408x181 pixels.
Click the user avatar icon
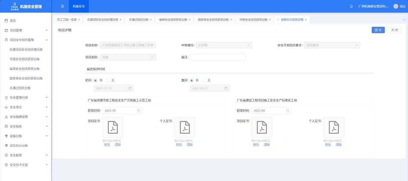pos(396,6)
